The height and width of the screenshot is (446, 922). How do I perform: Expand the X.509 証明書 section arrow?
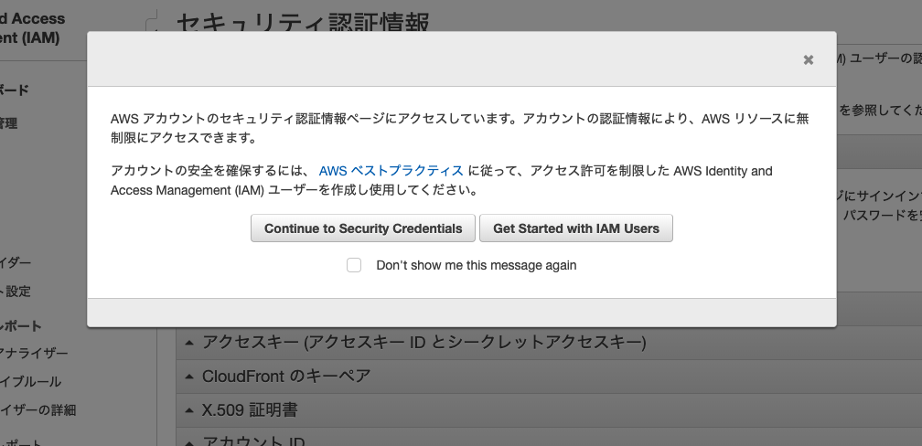pos(189,410)
